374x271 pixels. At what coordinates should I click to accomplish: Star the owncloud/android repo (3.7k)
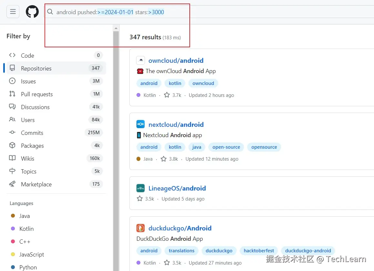coord(167,95)
